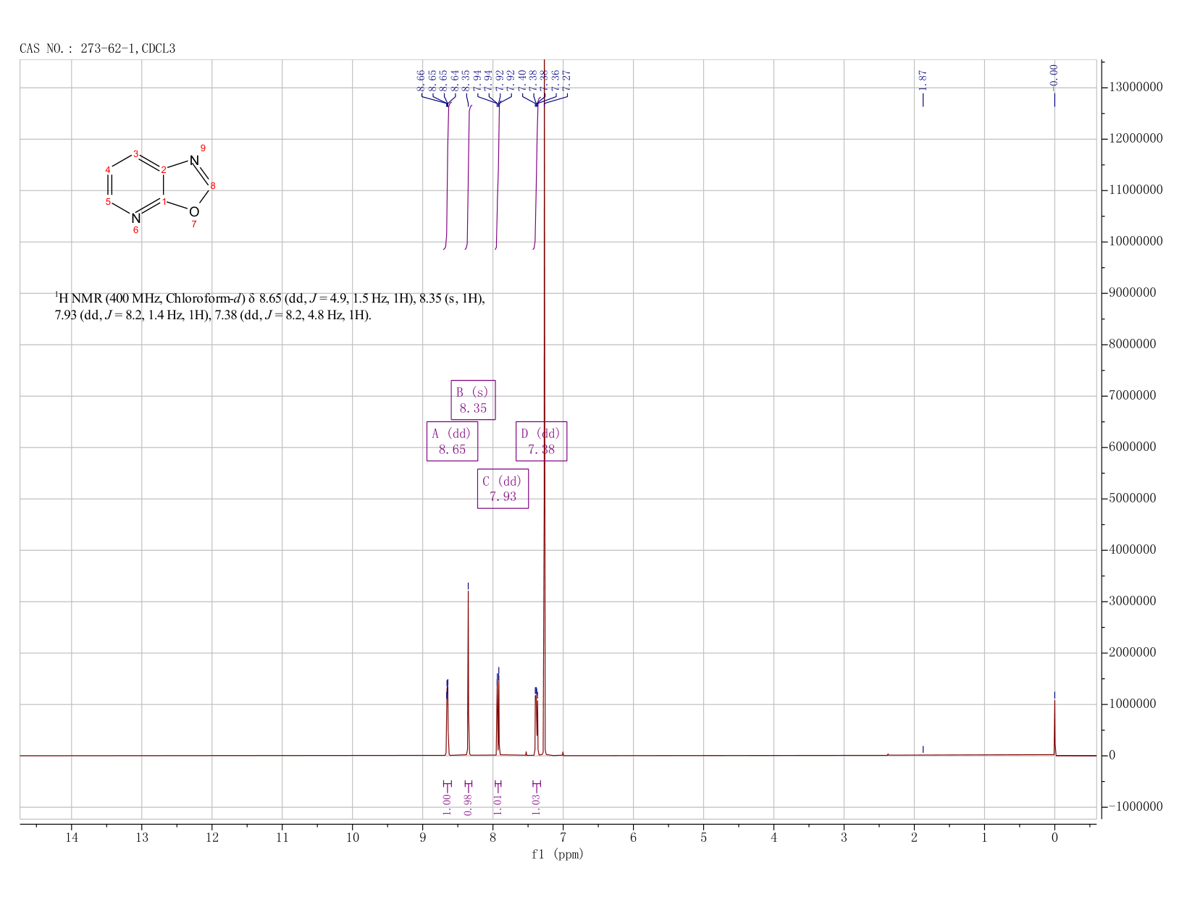This screenshot has height=923, width=1195.
Task: Click the f1 (ppm) axis title
Action: [558, 854]
